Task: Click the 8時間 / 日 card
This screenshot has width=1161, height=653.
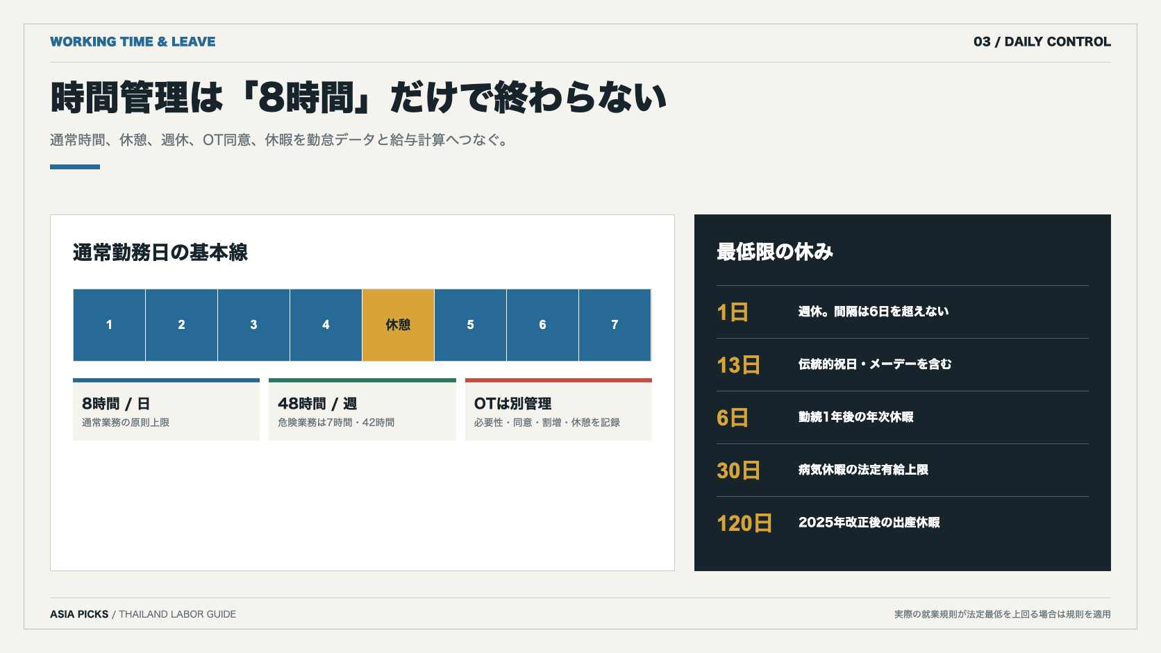Action: click(x=166, y=409)
